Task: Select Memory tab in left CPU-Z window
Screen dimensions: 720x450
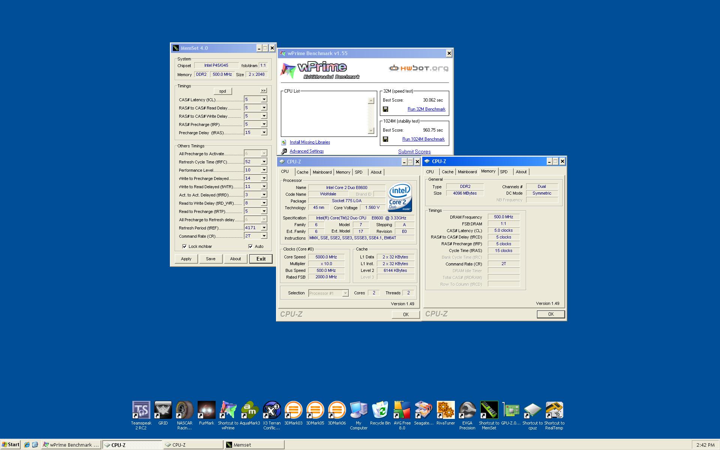Action: coord(343,172)
